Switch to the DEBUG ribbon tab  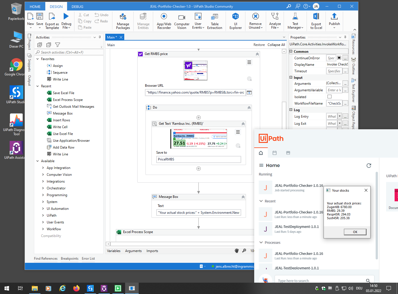[77, 7]
